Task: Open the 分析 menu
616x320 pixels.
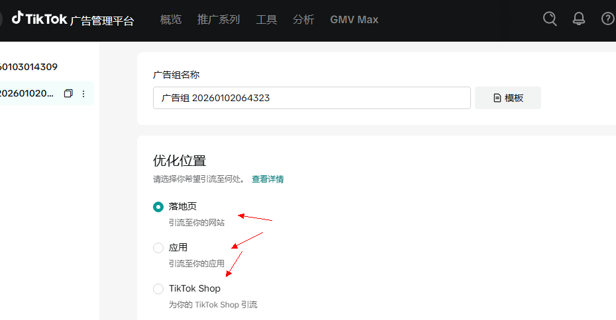Action: coord(303,20)
